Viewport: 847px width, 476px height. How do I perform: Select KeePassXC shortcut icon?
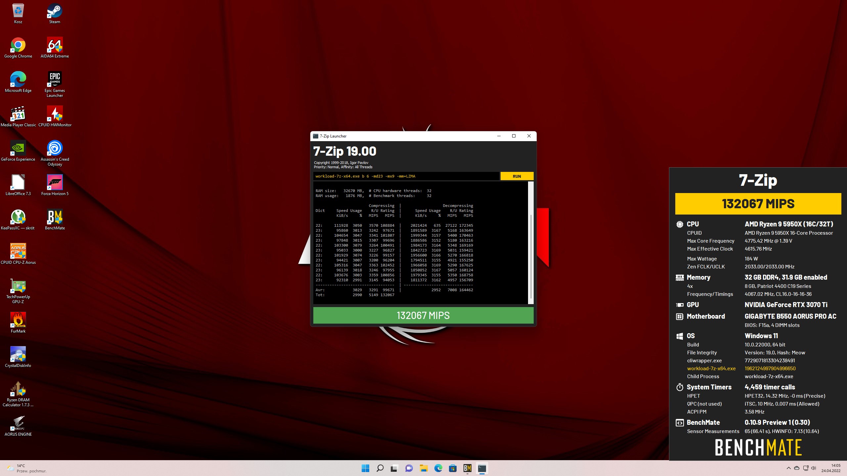pos(18,220)
